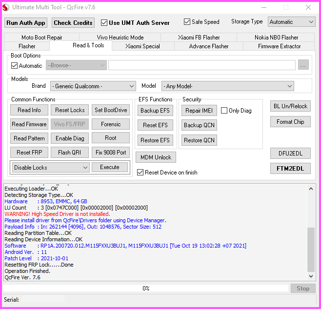Click the Check Credits button
321x309 pixels.
[x=73, y=23]
